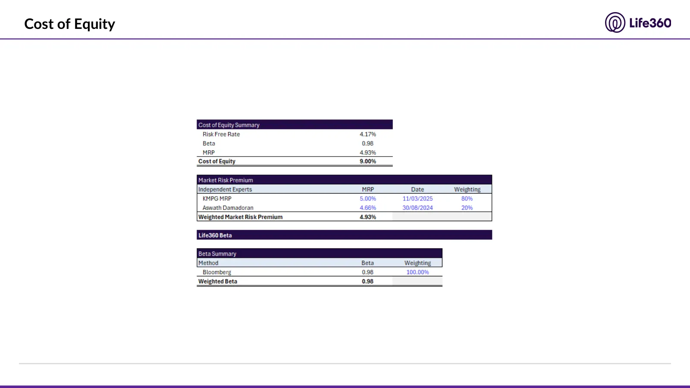
Task: Click the 5.00% KMPG MRP value
Action: point(368,198)
